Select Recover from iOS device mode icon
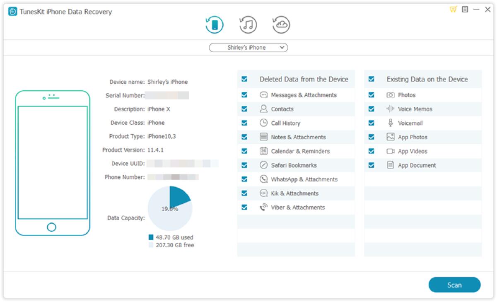Screen dimensions: 497x302 click(x=215, y=25)
